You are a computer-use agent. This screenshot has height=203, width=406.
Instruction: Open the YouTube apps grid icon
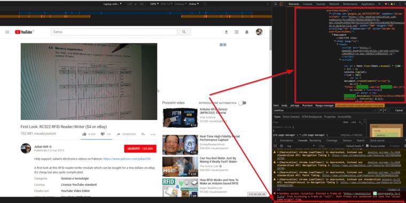[x=237, y=32]
